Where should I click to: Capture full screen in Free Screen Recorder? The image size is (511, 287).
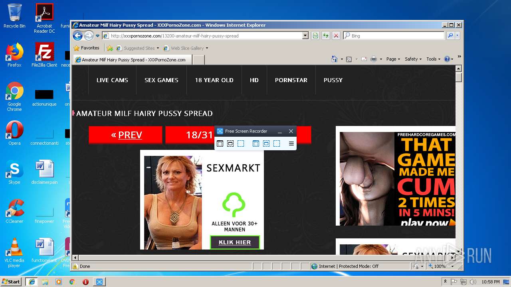pyautogui.click(x=220, y=143)
